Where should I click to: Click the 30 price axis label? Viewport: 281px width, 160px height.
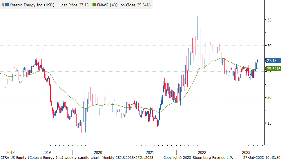[x=269, y=46]
